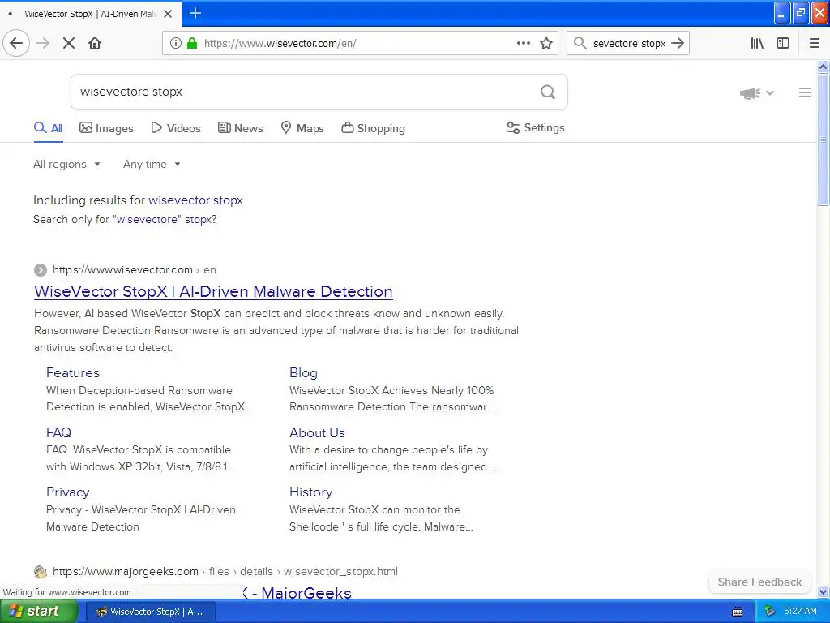Open the Privacy sitelink
Image resolution: width=830 pixels, height=623 pixels.
point(68,492)
